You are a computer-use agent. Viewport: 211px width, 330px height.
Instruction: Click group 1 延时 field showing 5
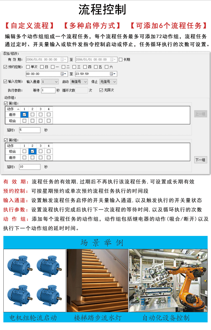pos(30,130)
